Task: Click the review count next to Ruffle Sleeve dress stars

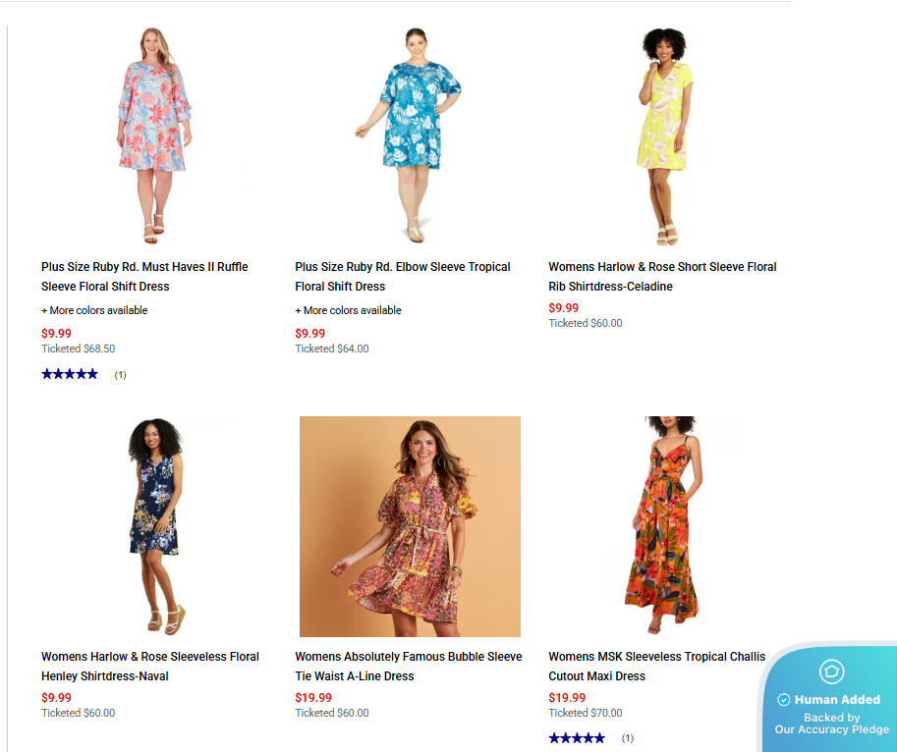Action: [120, 375]
